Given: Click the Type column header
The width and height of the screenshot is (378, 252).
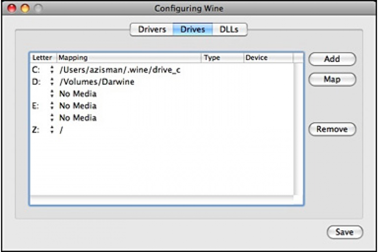Looking at the screenshot, I should pos(222,57).
